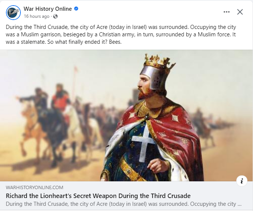Click the king's crown in the preview image

(159, 62)
